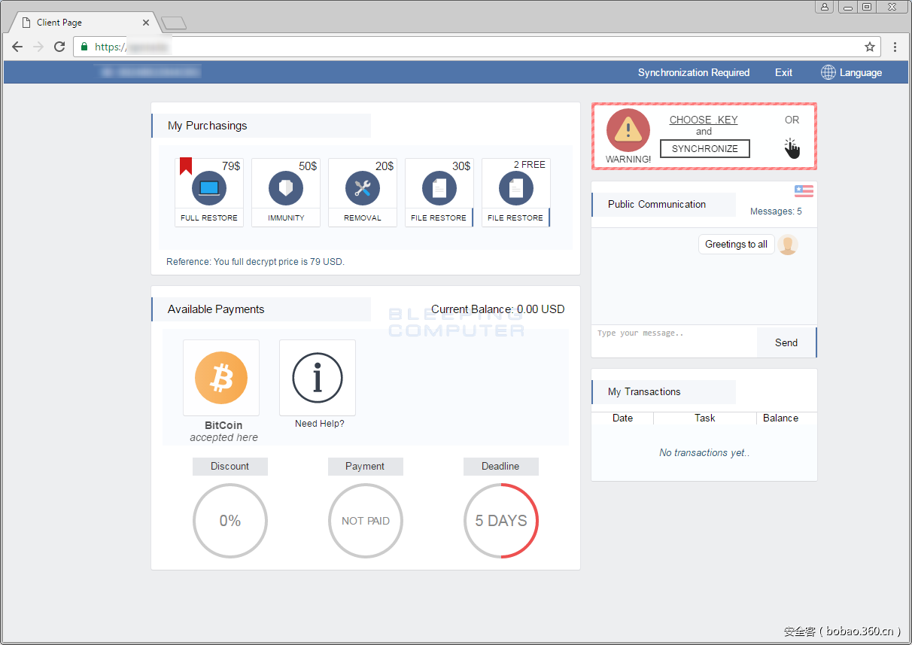Pick the 2 FREE File Restore icon

[x=516, y=188]
